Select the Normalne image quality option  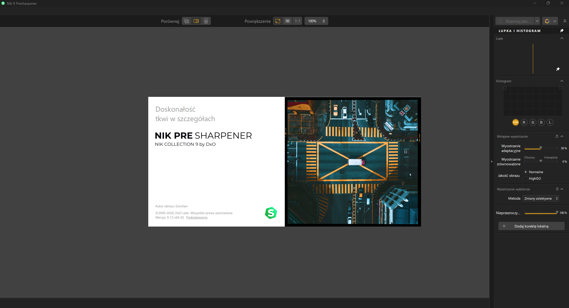click(x=534, y=172)
